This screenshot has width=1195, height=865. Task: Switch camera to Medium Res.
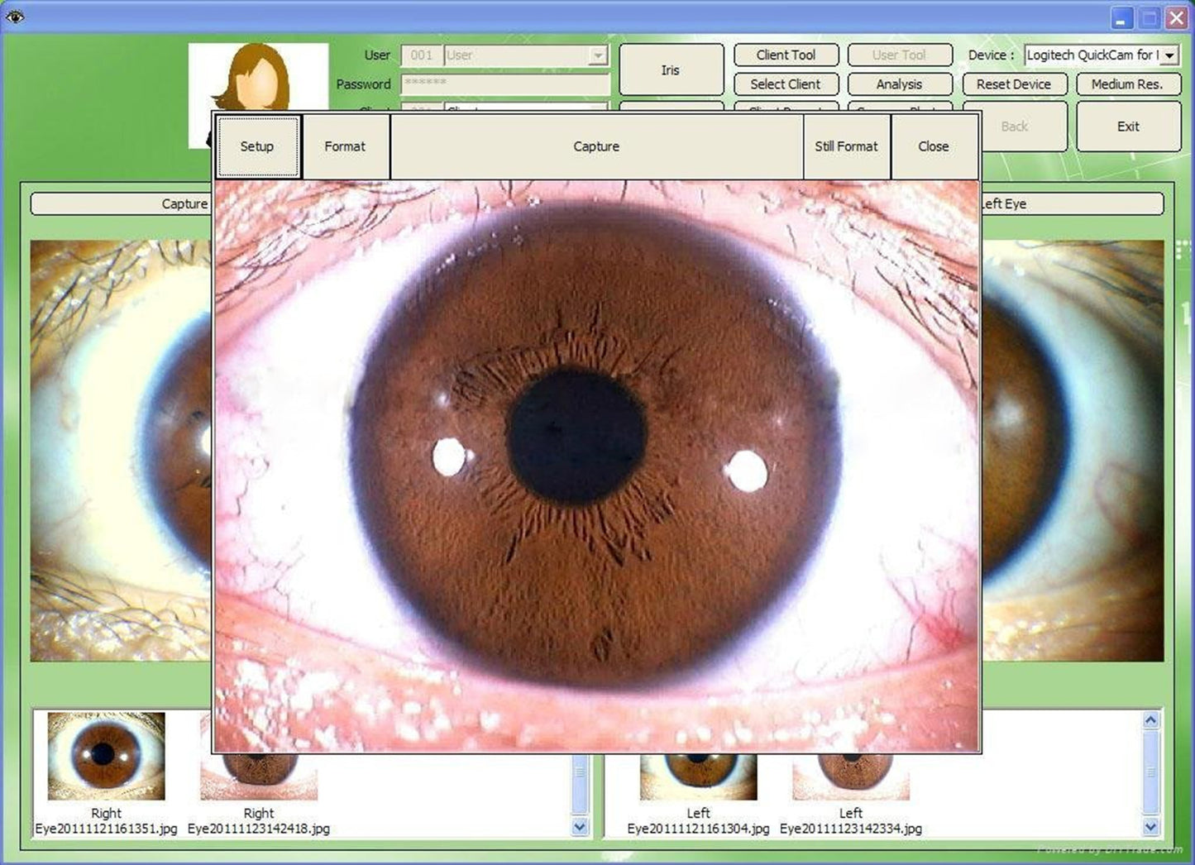click(x=1127, y=84)
